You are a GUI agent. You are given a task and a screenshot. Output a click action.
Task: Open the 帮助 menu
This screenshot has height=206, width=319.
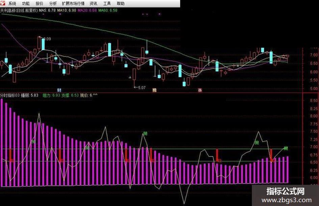[x=121, y=3]
